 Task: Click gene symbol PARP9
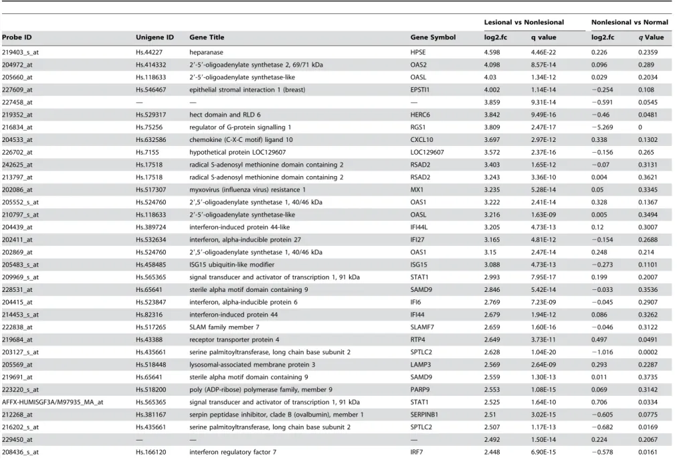(419, 390)
